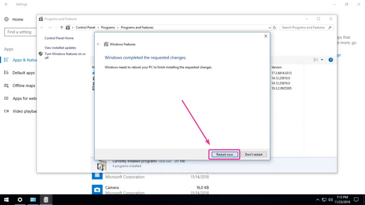Go back in the Windows Features wizard
Viewport: 365px width, 205px height.
(x=98, y=44)
